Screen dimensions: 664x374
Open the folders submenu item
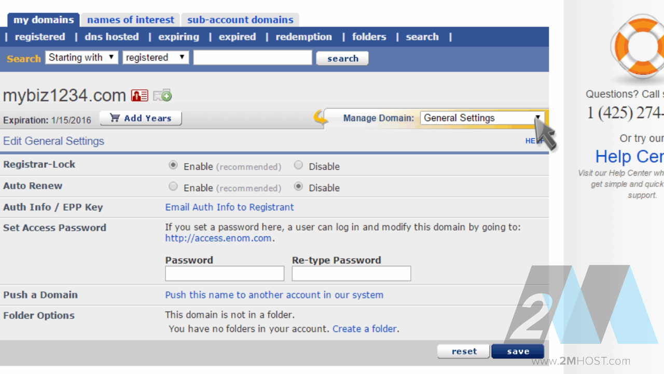[369, 37]
